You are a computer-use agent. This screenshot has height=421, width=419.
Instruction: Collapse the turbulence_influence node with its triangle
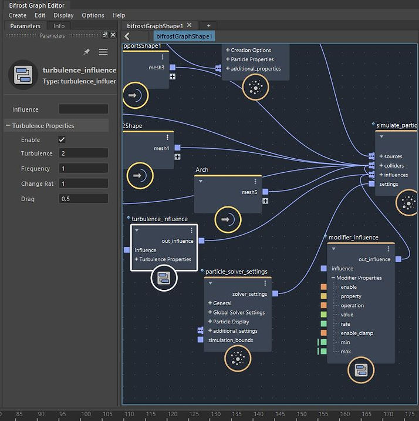click(x=137, y=230)
